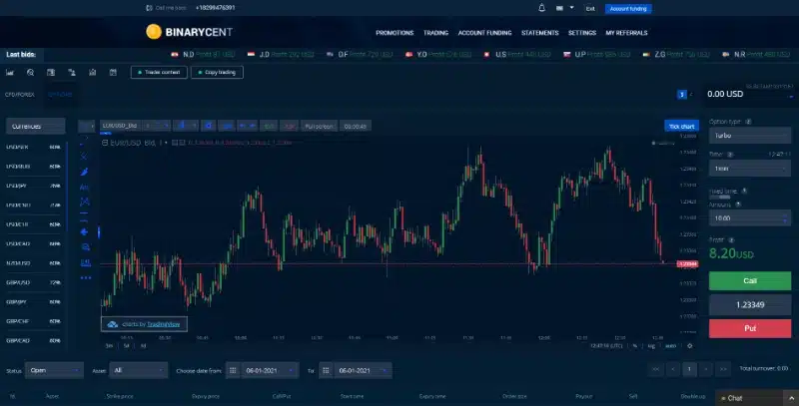This screenshot has width=799, height=406.
Task: Select GBP/JPY in the asset list
Action: tap(33, 301)
